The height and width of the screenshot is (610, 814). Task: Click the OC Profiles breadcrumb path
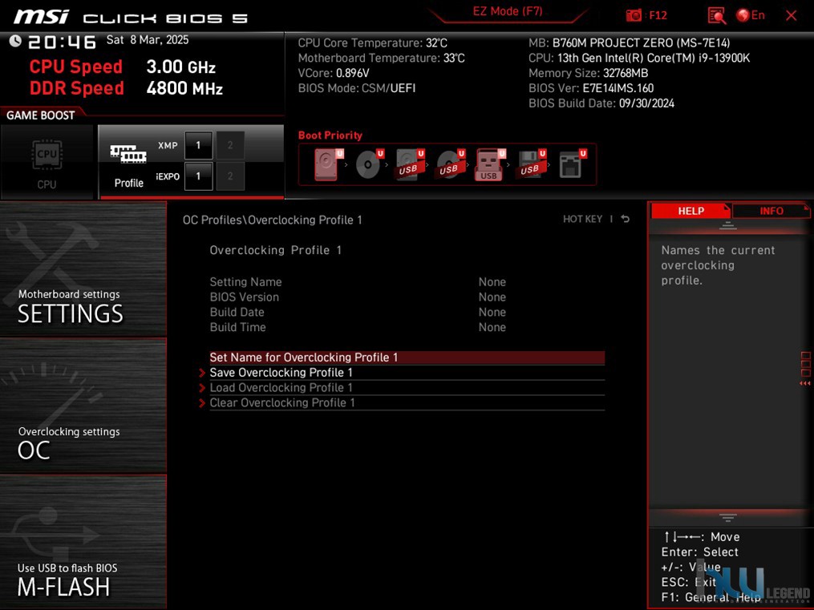pos(272,220)
